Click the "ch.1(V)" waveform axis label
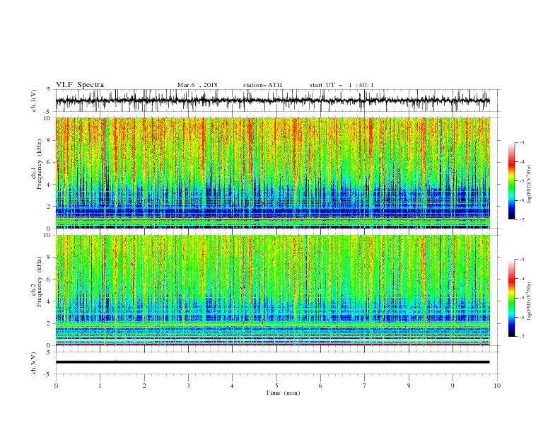The width and height of the screenshot is (560, 433). (34, 100)
